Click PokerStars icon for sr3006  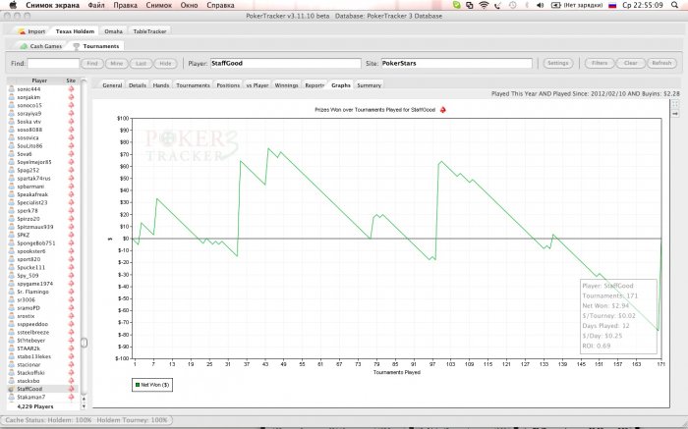click(x=71, y=299)
